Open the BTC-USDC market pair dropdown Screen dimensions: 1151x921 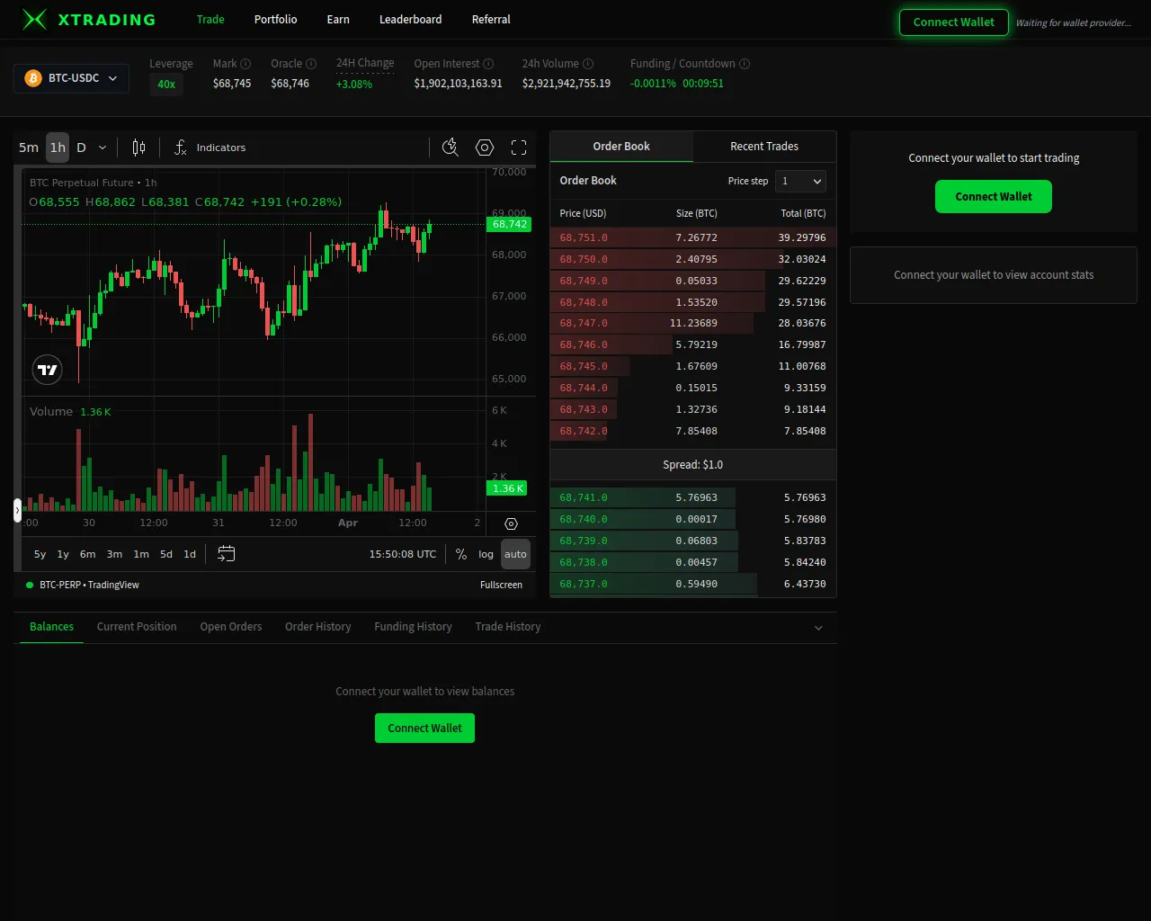point(72,78)
